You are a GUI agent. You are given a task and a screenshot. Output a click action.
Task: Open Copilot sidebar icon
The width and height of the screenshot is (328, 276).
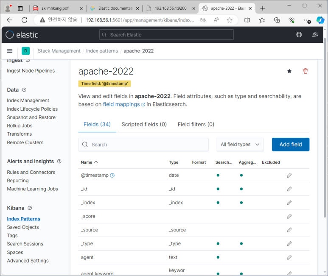[x=320, y=20]
